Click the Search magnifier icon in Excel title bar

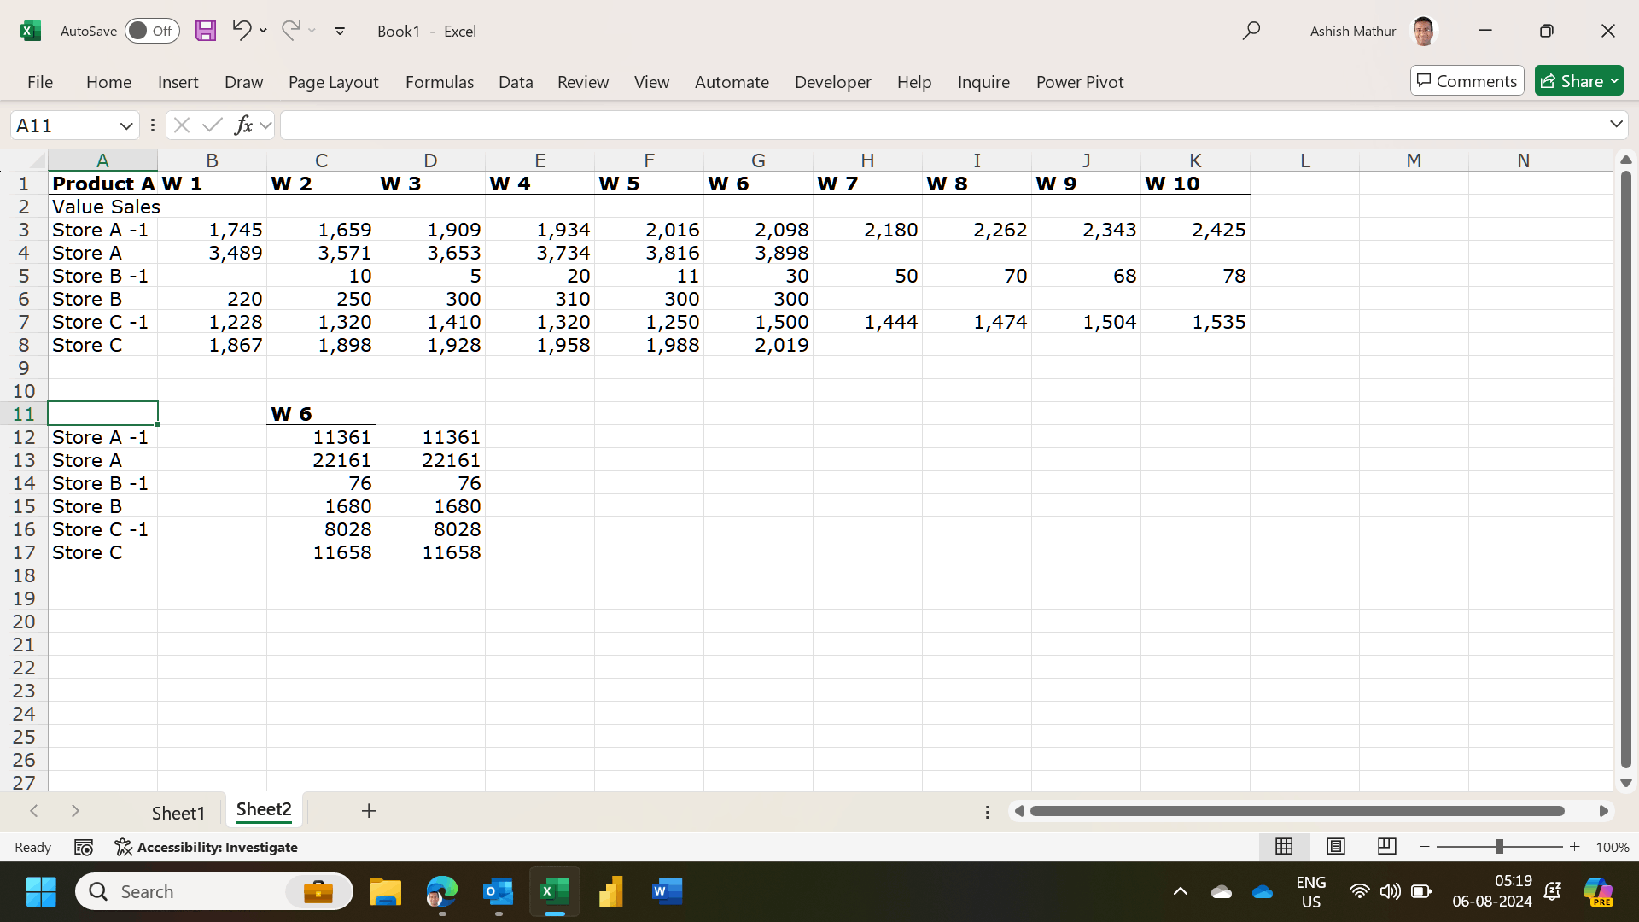[x=1251, y=31]
